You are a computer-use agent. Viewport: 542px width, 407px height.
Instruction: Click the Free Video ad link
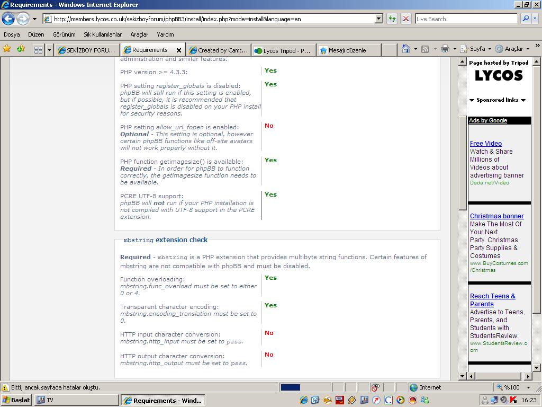486,143
